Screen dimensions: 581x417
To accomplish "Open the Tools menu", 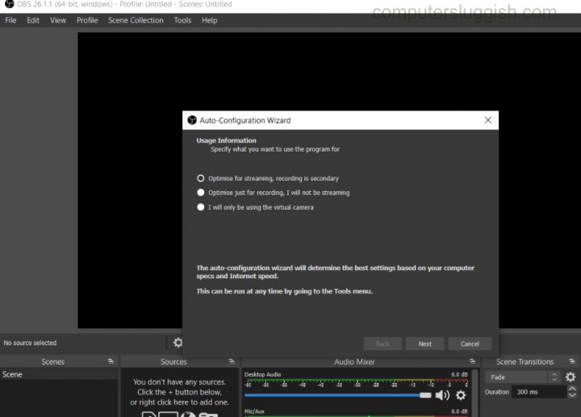I will [182, 20].
